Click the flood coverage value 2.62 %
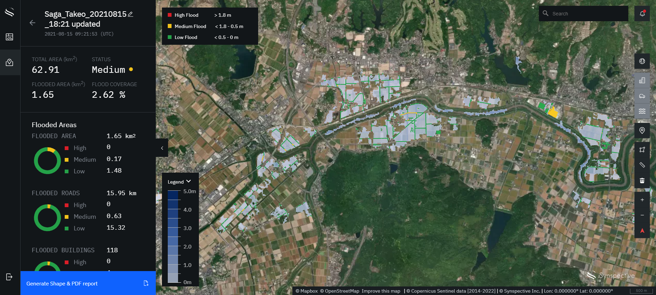 pos(109,95)
